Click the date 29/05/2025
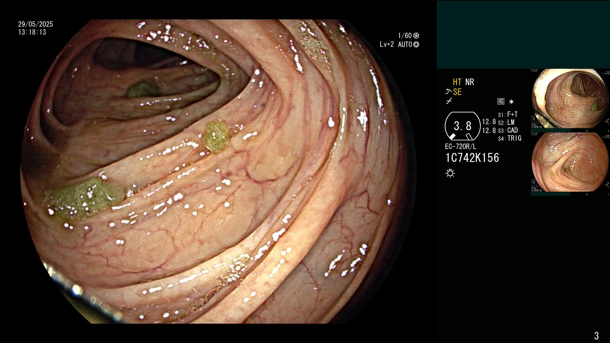Image resolution: width=610 pixels, height=343 pixels. [x=36, y=24]
